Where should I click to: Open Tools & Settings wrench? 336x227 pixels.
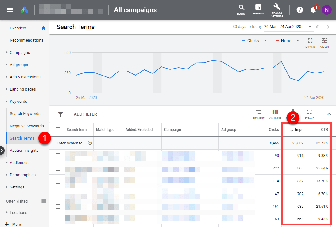(277, 10)
